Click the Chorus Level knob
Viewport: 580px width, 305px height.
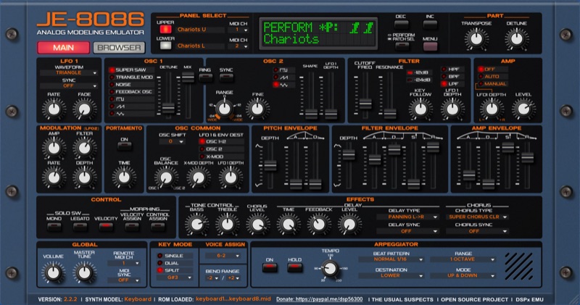(x=258, y=224)
